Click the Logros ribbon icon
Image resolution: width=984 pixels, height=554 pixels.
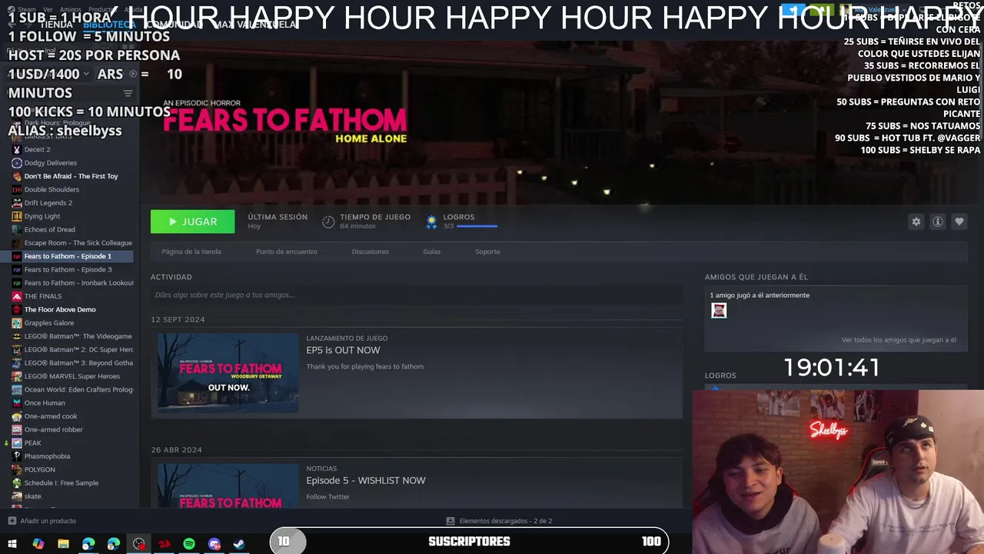pos(431,222)
